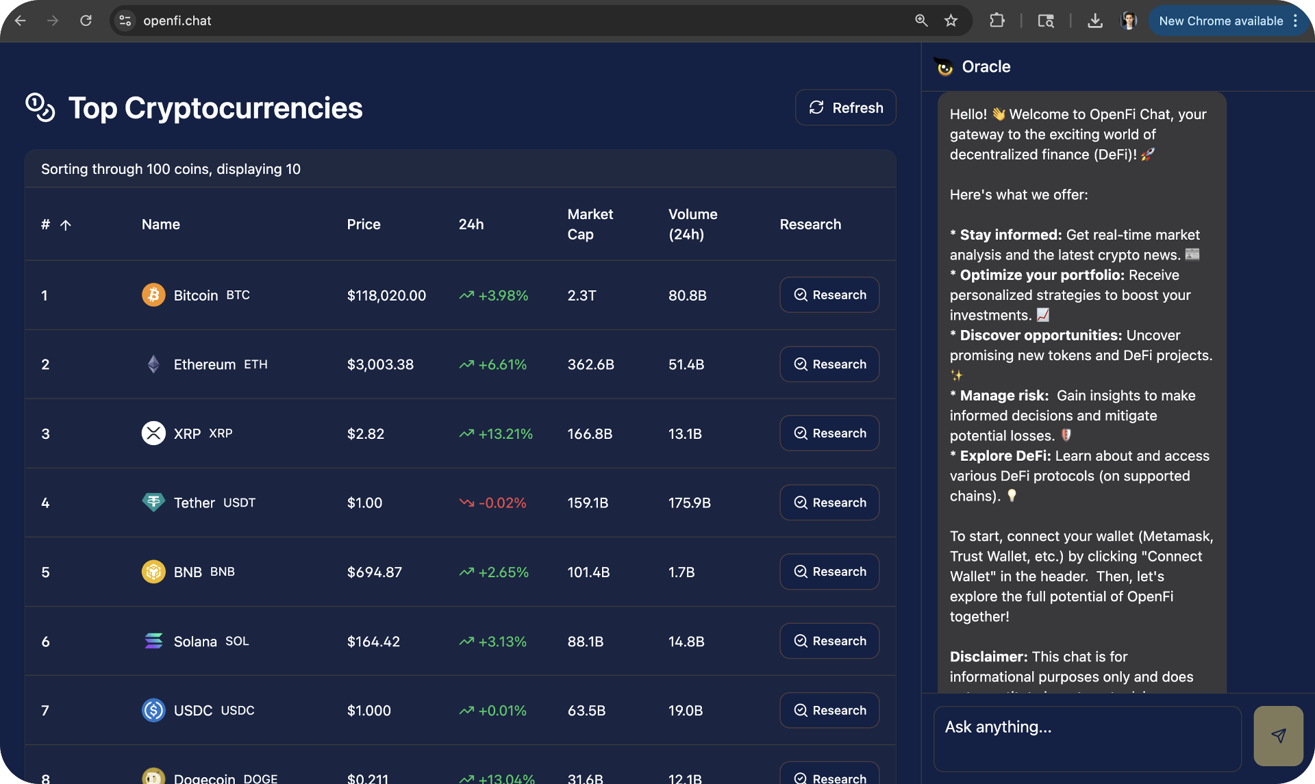Click Refresh to reload coin data

845,108
